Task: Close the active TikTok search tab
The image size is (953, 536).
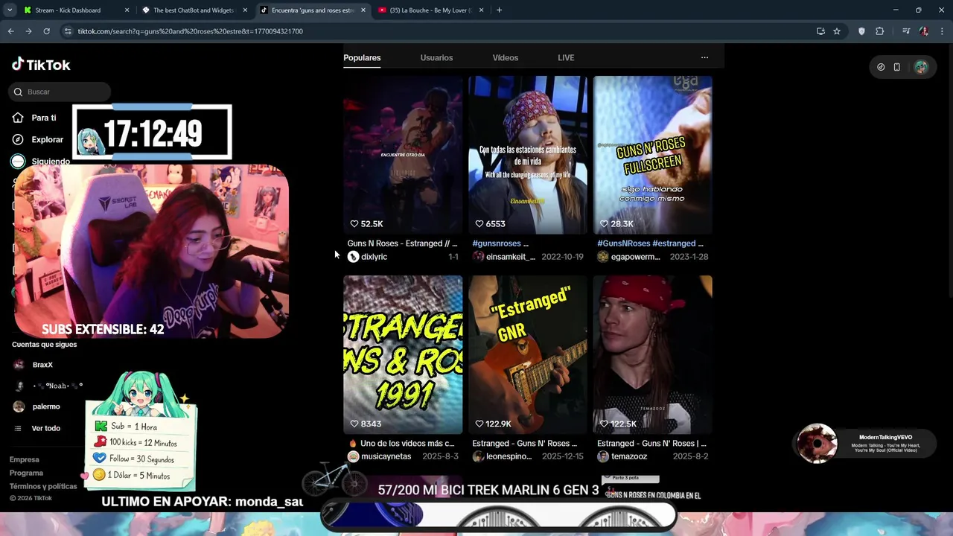Action: 363,10
